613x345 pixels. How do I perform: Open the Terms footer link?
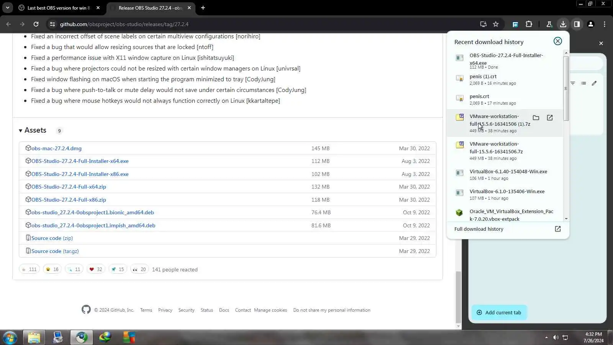pyautogui.click(x=146, y=310)
